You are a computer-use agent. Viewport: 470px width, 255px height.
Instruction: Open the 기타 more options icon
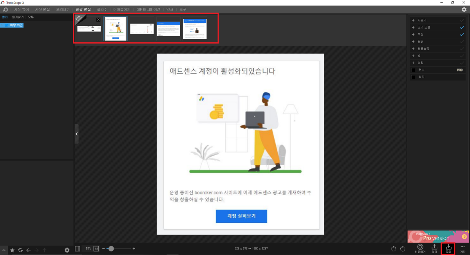coord(463,248)
